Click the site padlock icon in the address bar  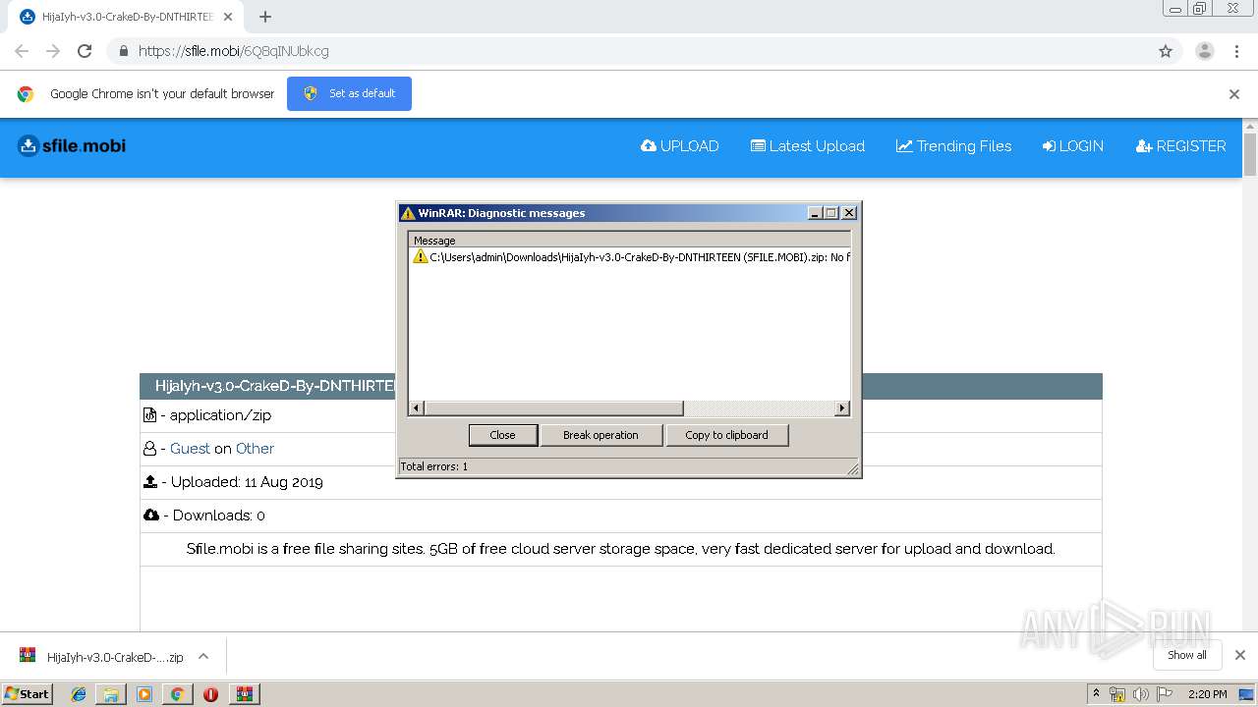tap(123, 51)
